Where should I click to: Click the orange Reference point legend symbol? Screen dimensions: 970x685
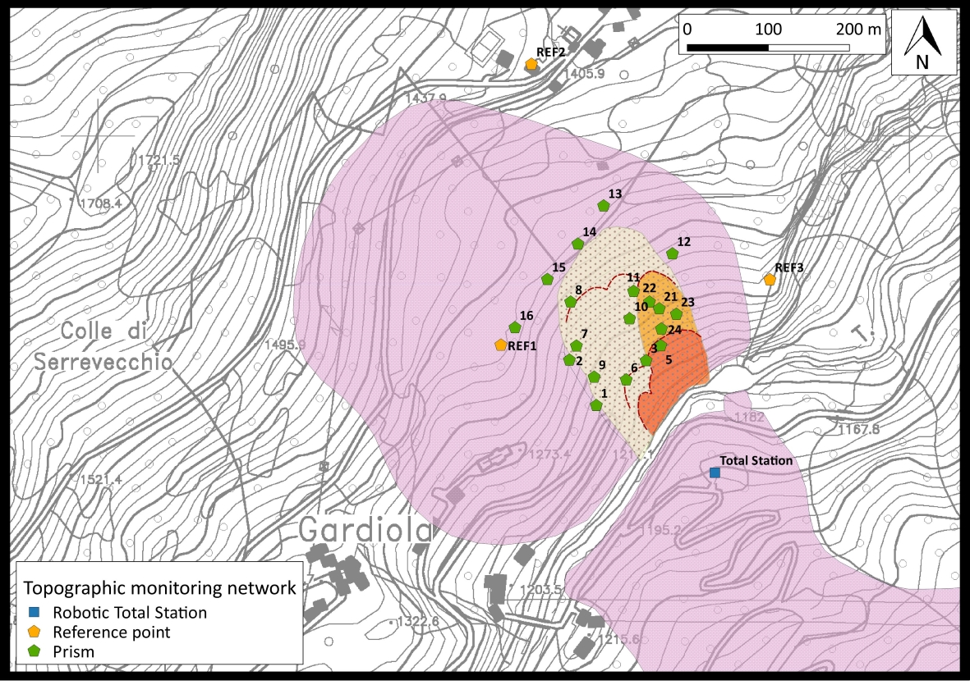tap(33, 632)
